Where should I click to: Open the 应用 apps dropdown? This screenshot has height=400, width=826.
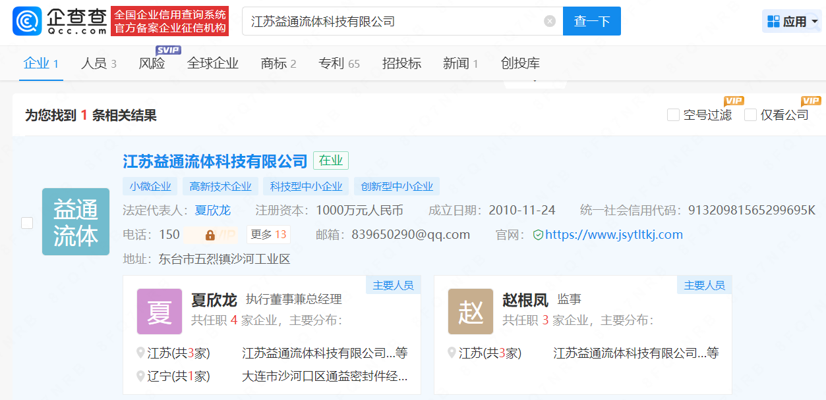click(791, 22)
